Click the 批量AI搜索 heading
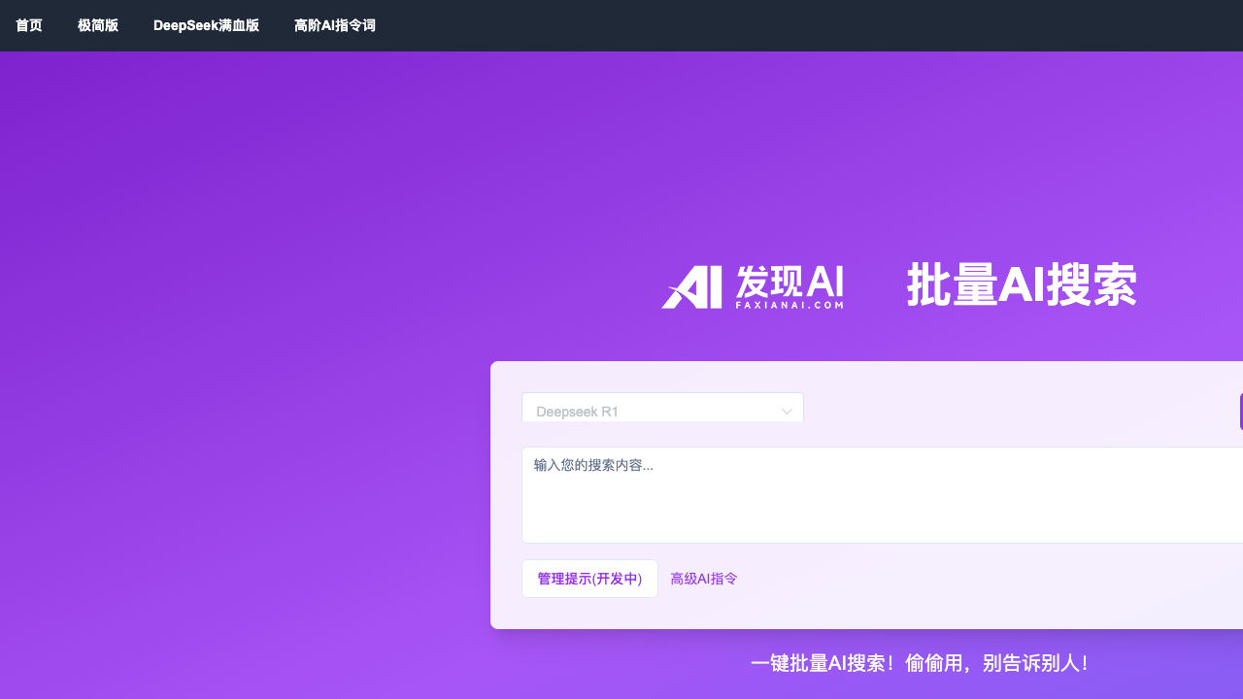The width and height of the screenshot is (1243, 699). click(x=1022, y=285)
